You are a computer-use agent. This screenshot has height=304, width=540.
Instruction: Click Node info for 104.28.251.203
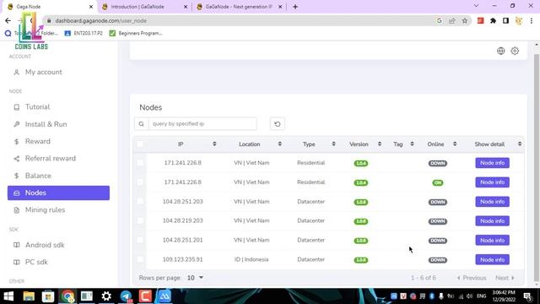point(492,202)
